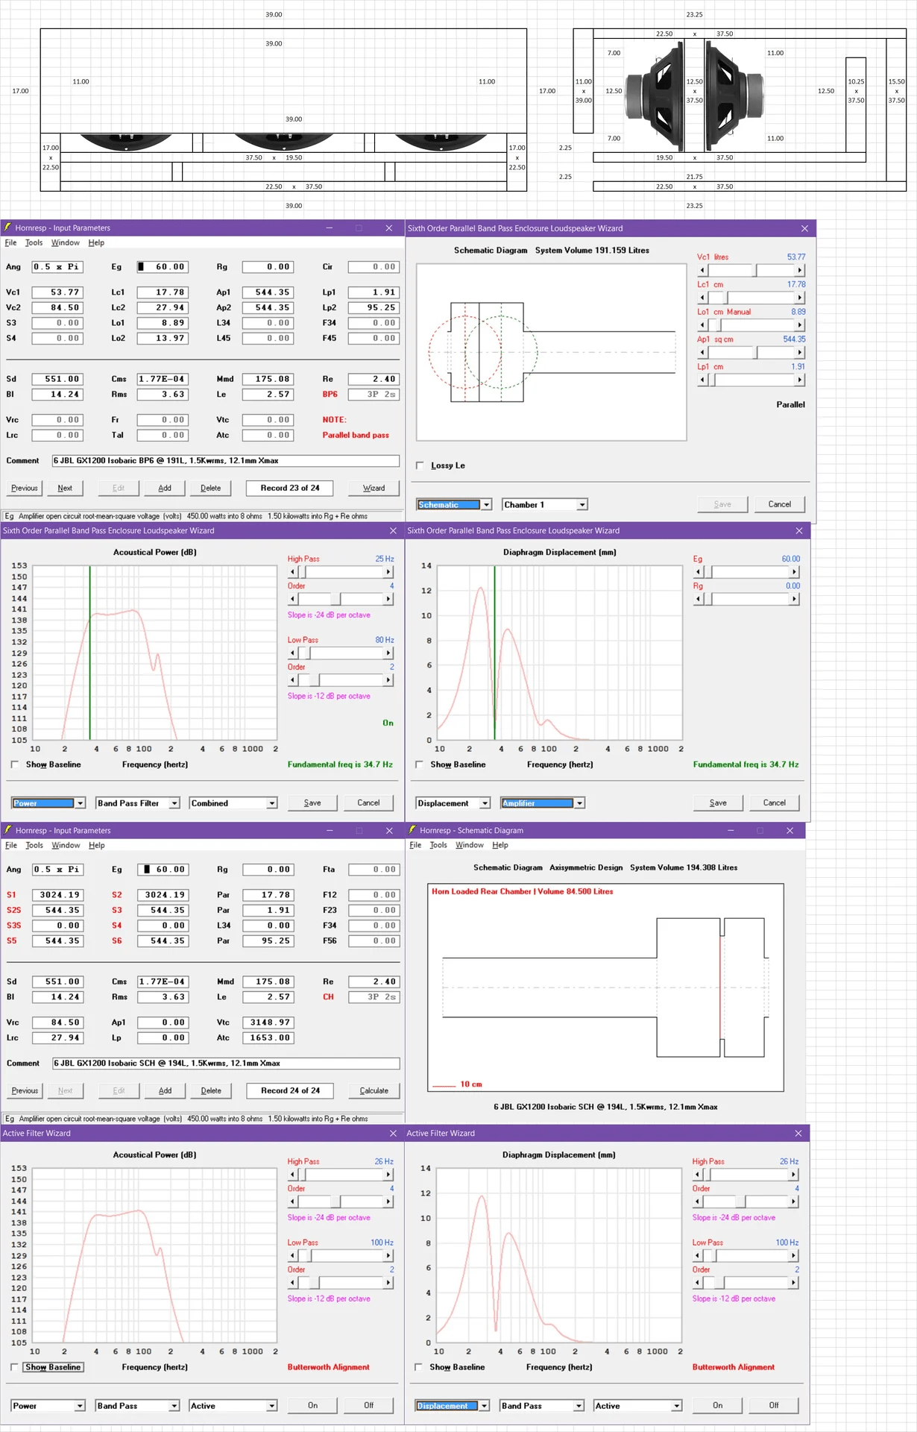
Task: Close the Active Filter Wizard Diaphragm Displacement window
Action: (798, 1133)
